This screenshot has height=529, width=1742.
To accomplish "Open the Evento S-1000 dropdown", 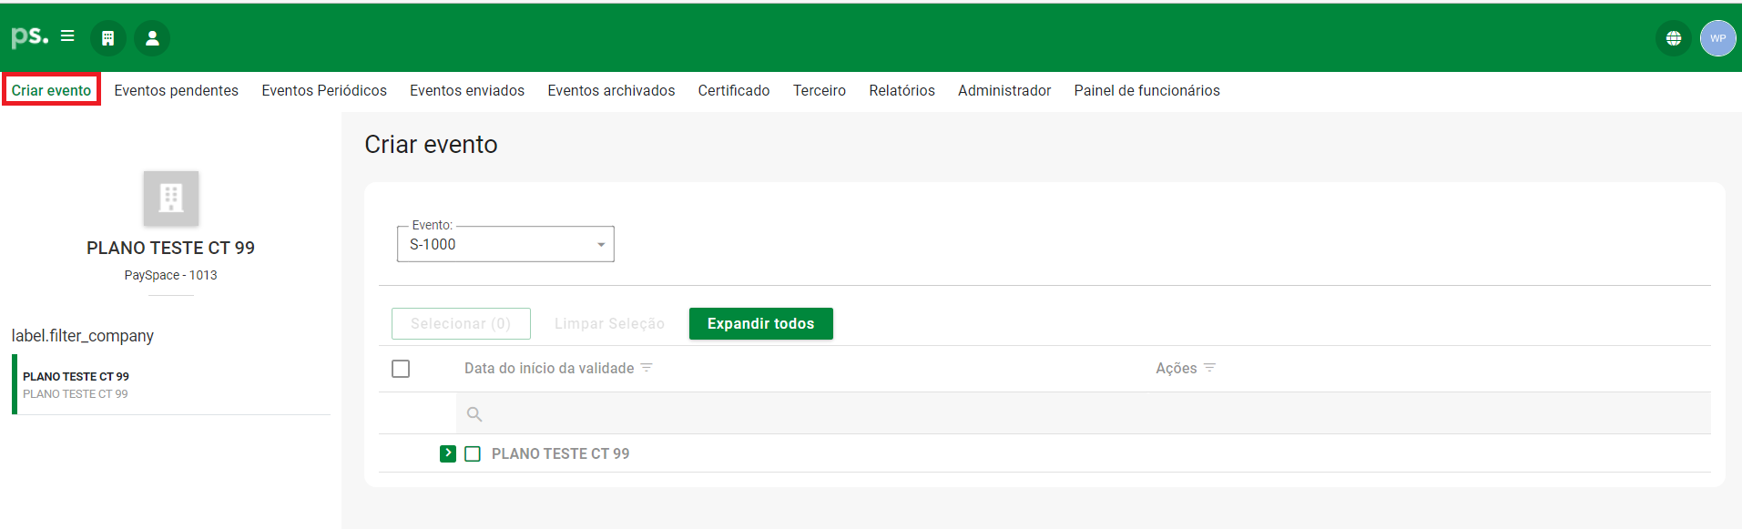I will click(x=505, y=244).
